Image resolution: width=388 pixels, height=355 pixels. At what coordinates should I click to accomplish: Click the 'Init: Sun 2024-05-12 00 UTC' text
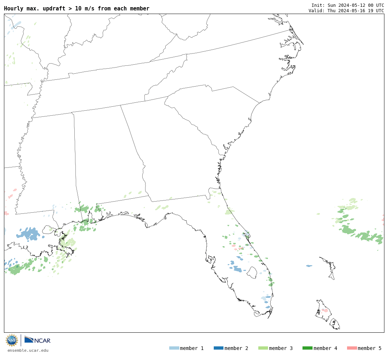point(348,5)
